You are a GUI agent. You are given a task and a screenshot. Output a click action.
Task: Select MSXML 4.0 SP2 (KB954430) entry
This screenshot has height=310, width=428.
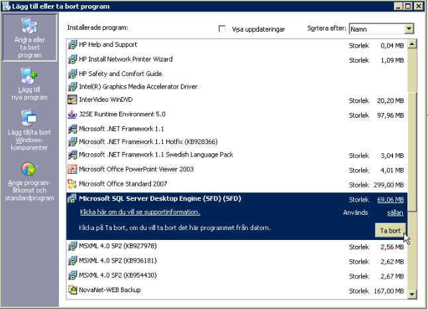coord(237,276)
